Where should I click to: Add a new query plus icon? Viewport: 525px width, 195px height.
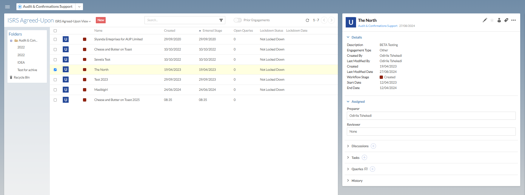(x=372, y=169)
